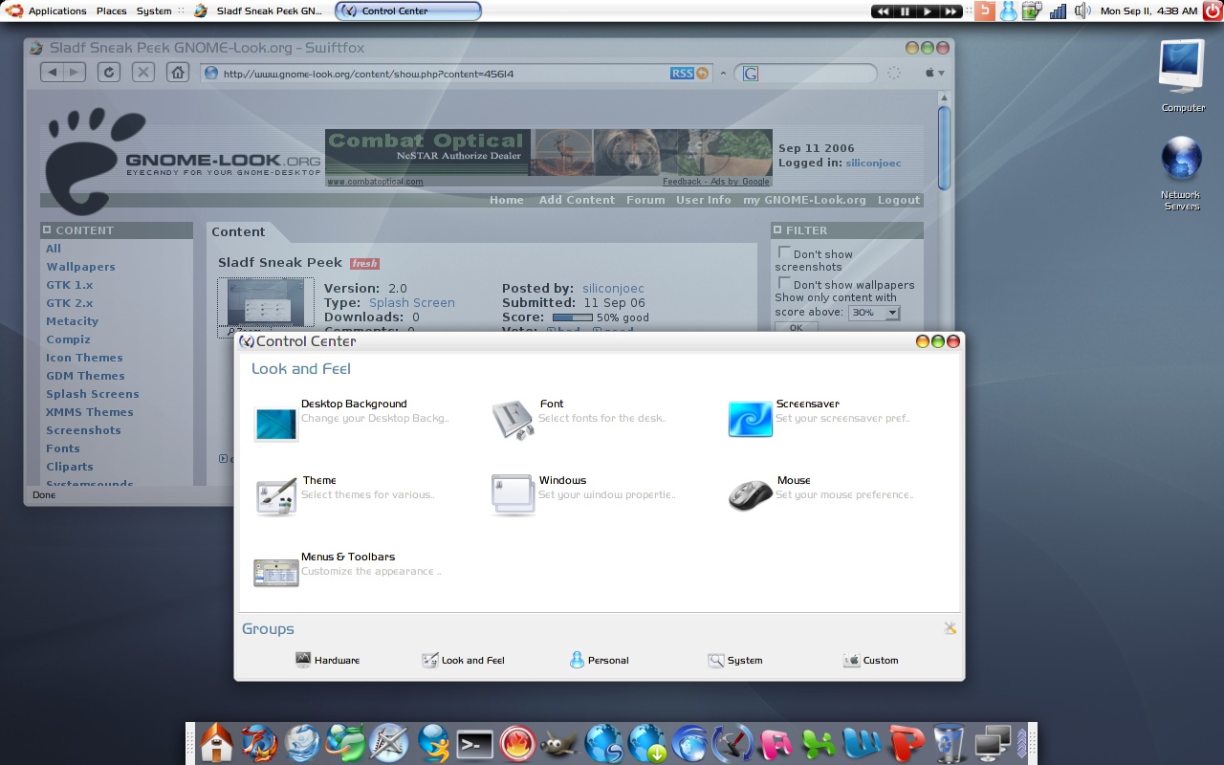Click the Add Content link
Screen dimensions: 1224x765
pyautogui.click(x=577, y=200)
